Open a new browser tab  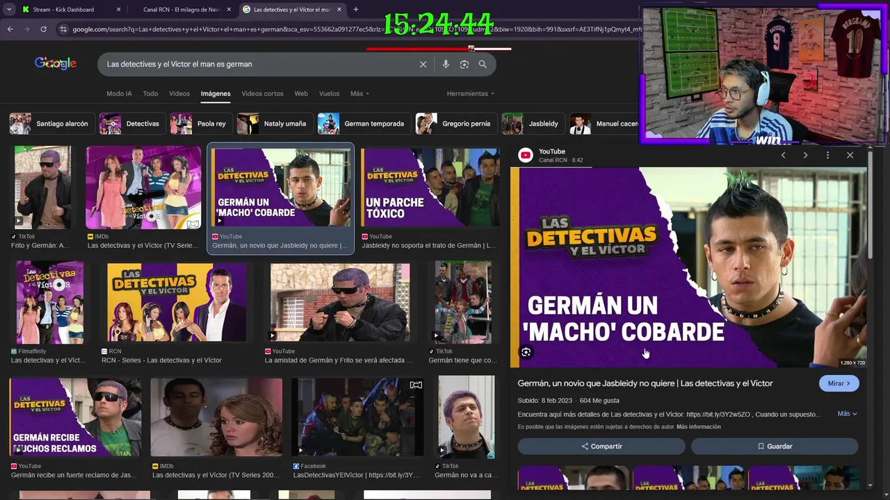click(355, 10)
